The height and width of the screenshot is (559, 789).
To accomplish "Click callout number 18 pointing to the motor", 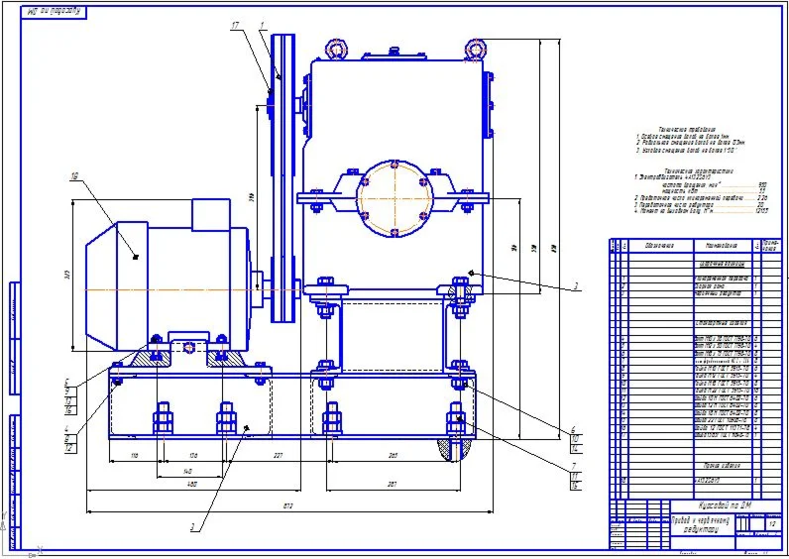I will tap(75, 176).
